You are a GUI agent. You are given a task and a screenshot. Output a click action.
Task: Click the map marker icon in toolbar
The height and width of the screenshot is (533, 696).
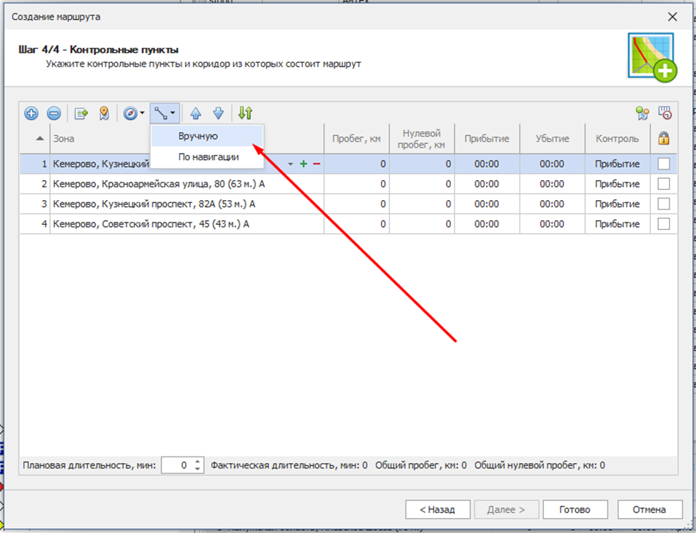(104, 113)
